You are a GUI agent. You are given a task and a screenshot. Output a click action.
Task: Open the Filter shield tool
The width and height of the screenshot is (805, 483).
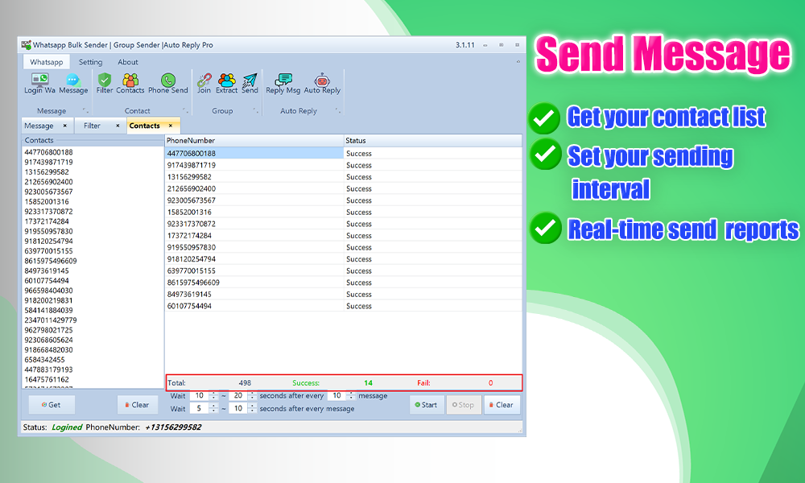coord(104,84)
